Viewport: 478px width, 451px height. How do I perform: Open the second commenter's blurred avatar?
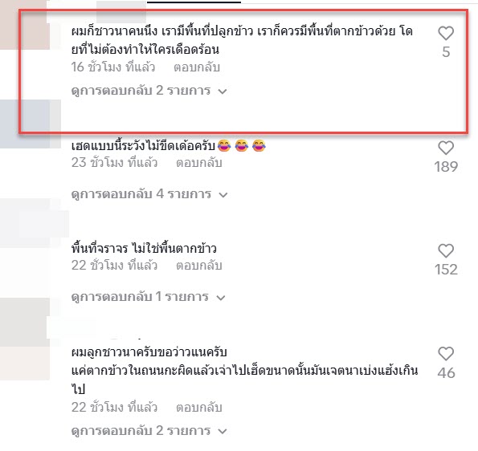(x=31, y=124)
